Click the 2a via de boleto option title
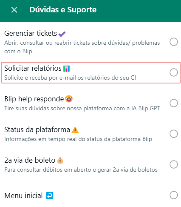 (x=30, y=160)
